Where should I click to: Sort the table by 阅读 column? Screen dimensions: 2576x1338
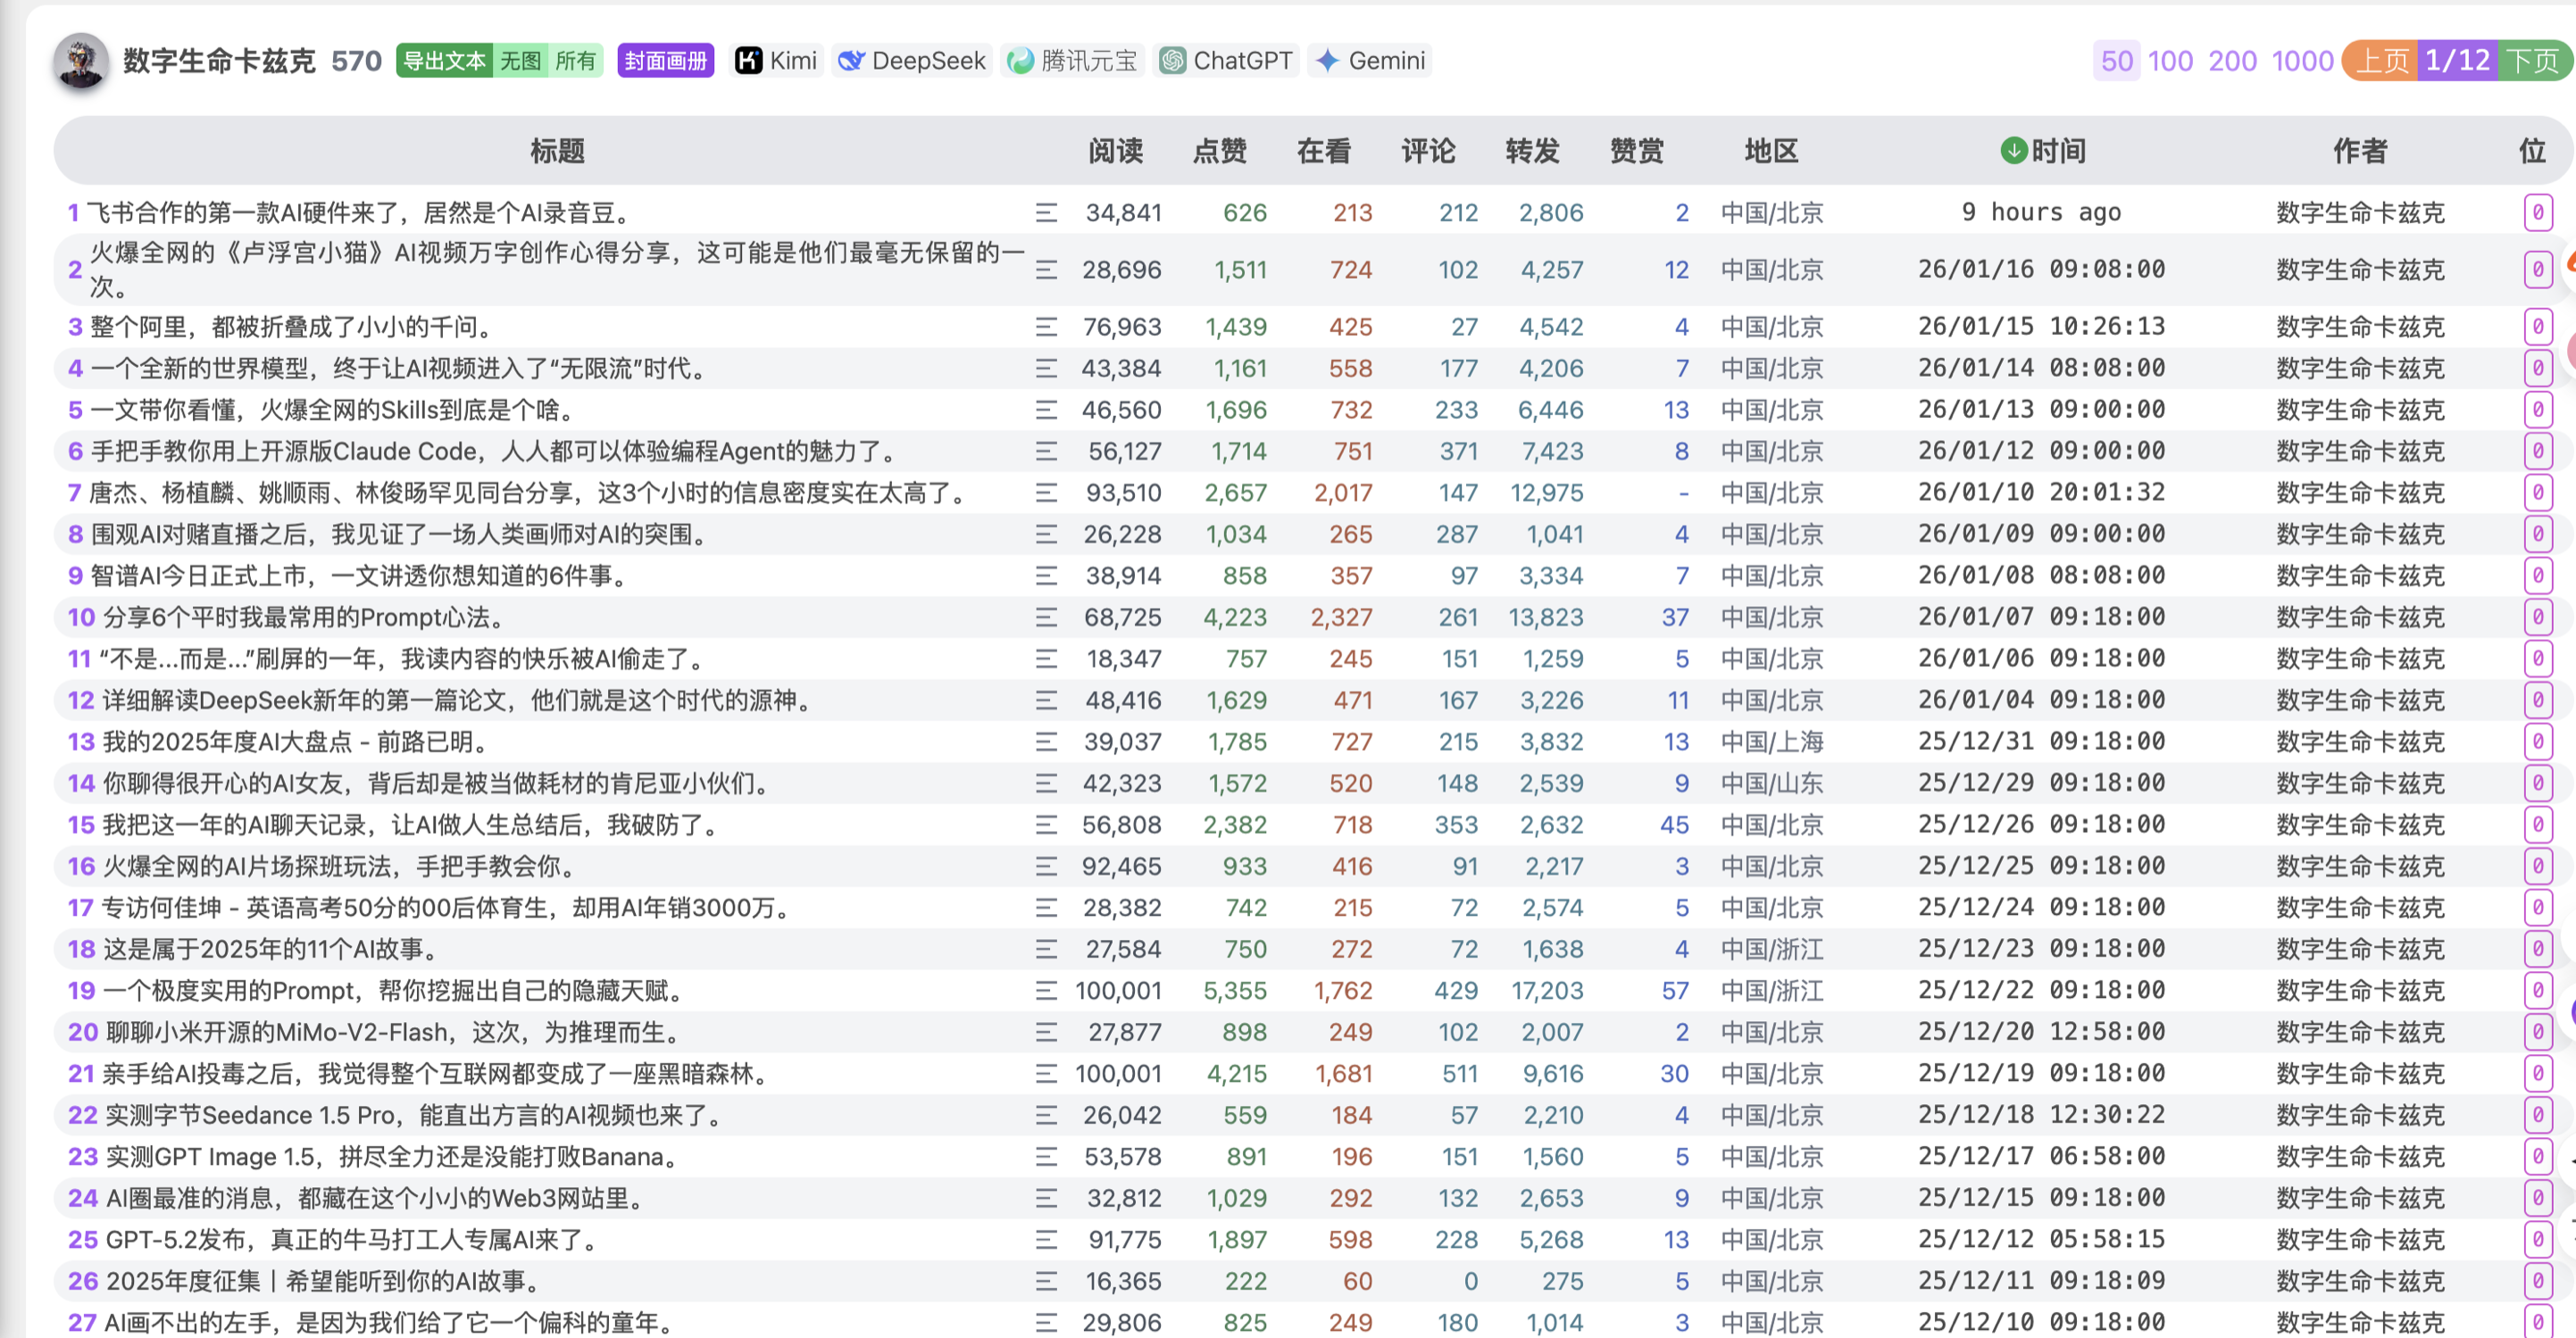[1115, 151]
